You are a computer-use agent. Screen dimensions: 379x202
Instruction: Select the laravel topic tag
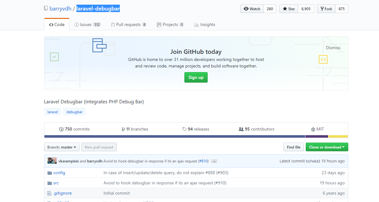tap(53, 112)
